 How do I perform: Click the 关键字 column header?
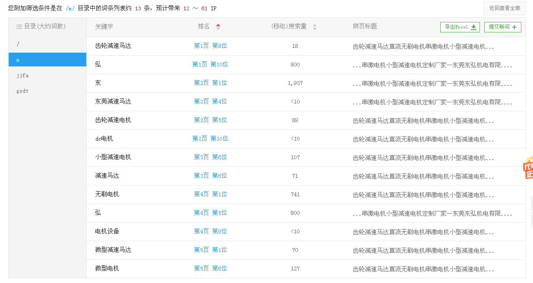click(104, 27)
